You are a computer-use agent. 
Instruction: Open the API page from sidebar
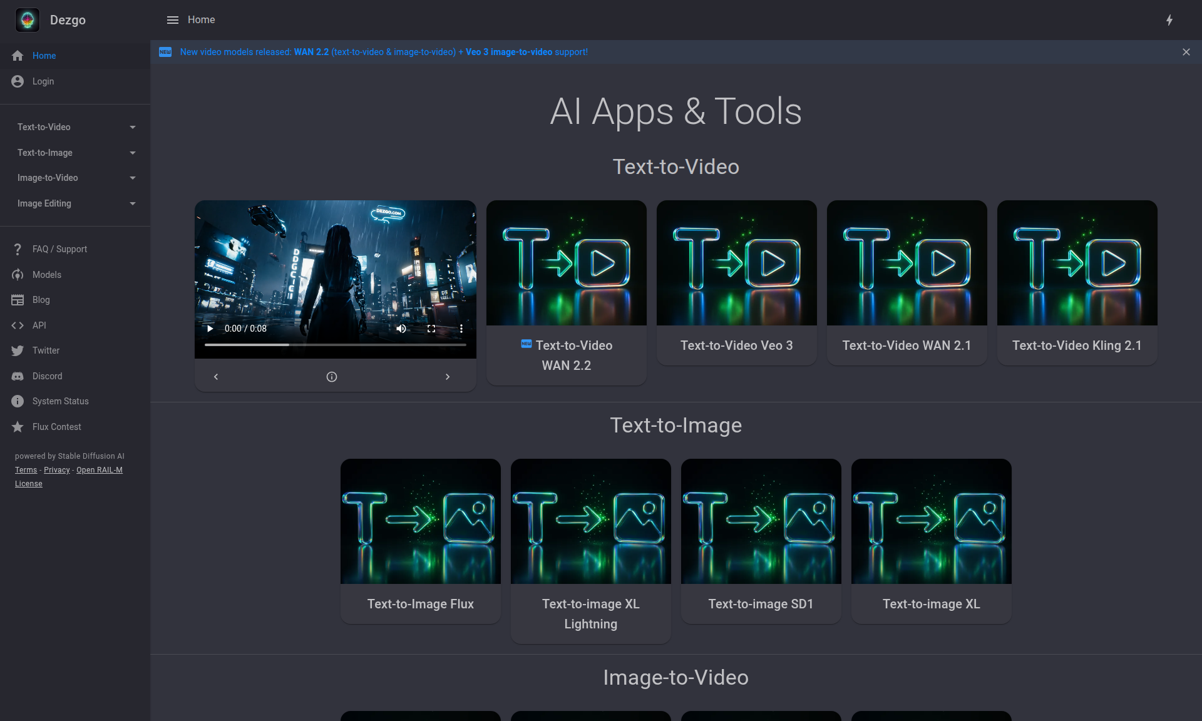click(75, 325)
